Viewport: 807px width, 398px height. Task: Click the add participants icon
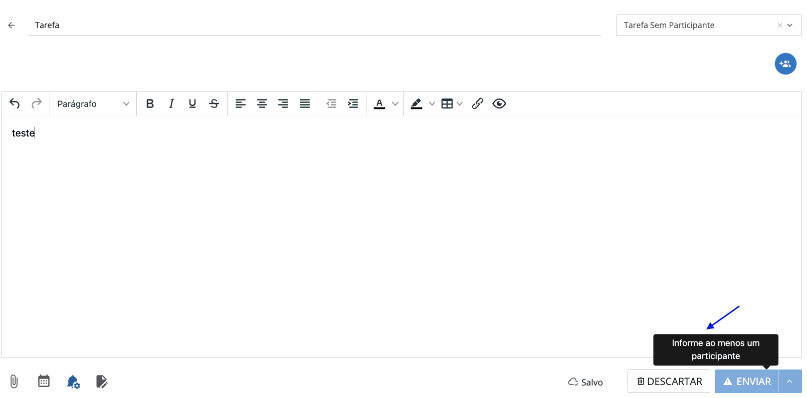point(785,64)
